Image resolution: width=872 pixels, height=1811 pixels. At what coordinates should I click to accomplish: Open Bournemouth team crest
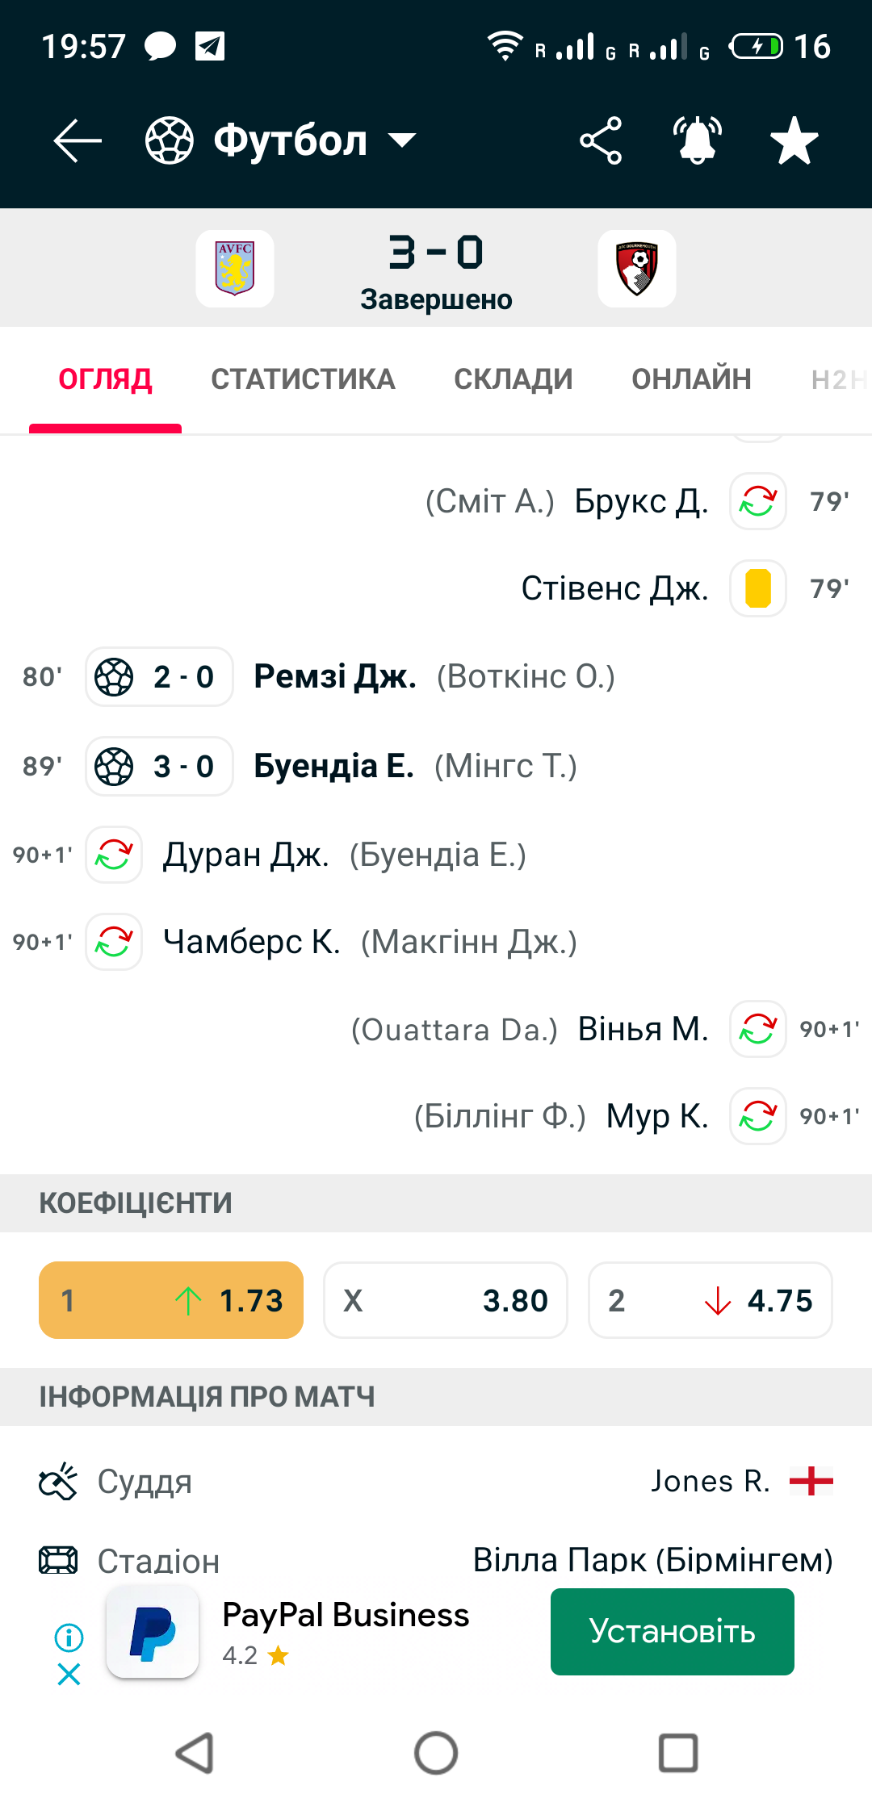pos(637,269)
